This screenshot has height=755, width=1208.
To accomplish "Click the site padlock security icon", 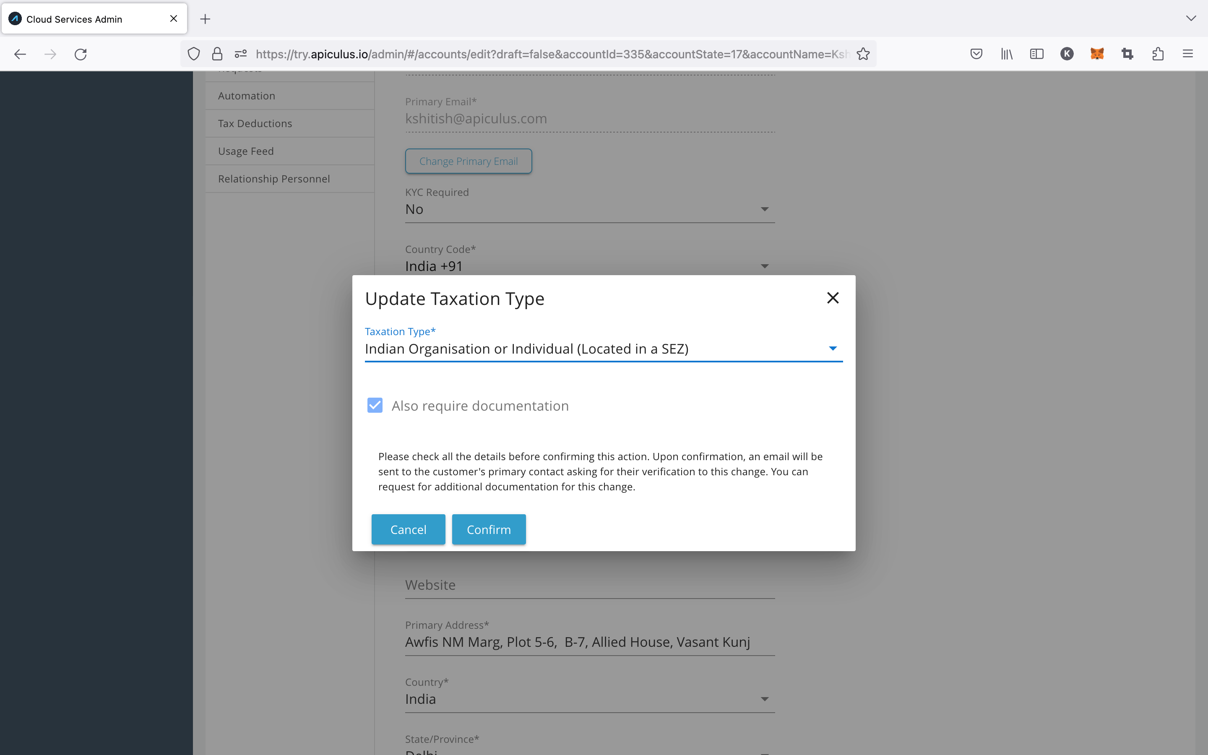I will click(217, 54).
